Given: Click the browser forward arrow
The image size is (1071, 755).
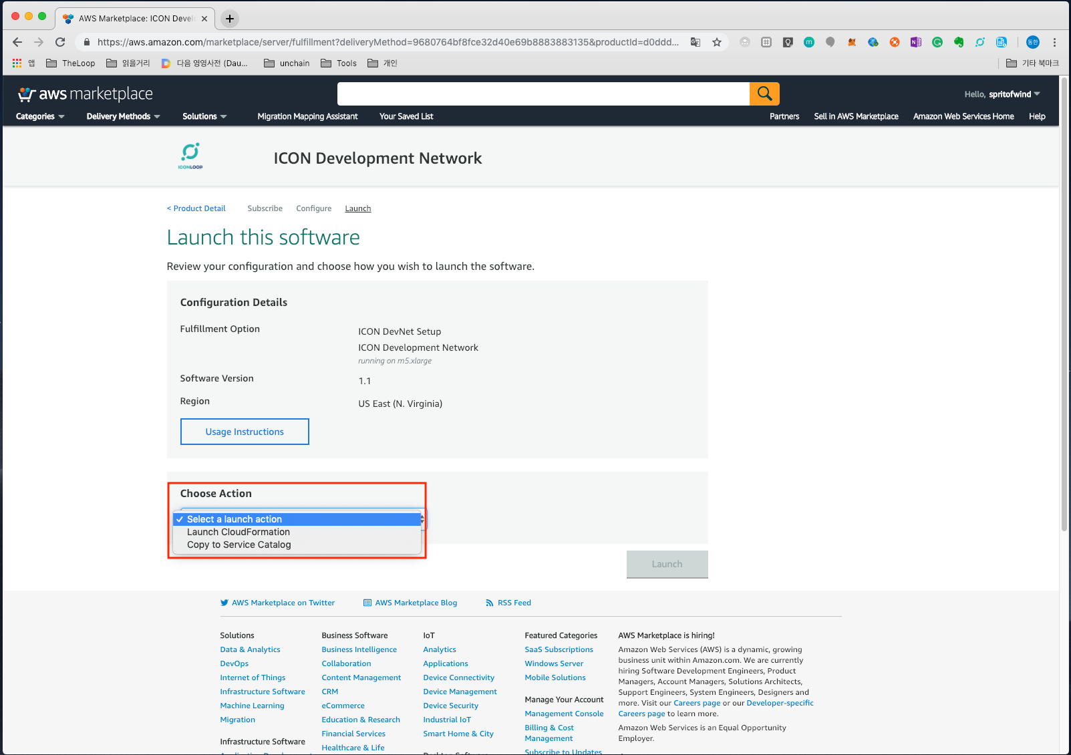Looking at the screenshot, I should click(x=39, y=42).
